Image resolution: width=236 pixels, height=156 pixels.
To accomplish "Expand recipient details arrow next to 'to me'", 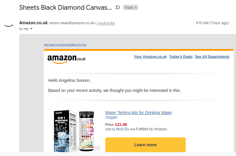I will click(31, 29).
